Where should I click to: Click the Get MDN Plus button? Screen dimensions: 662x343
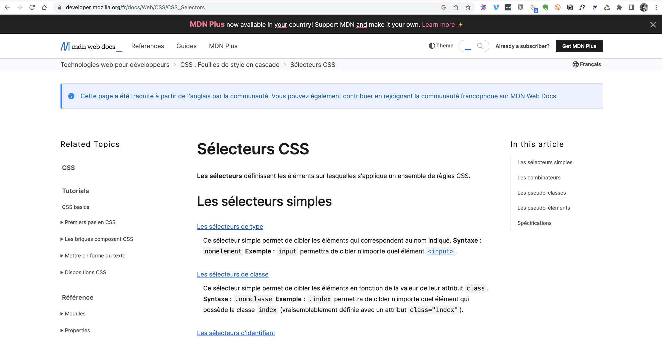click(x=579, y=46)
